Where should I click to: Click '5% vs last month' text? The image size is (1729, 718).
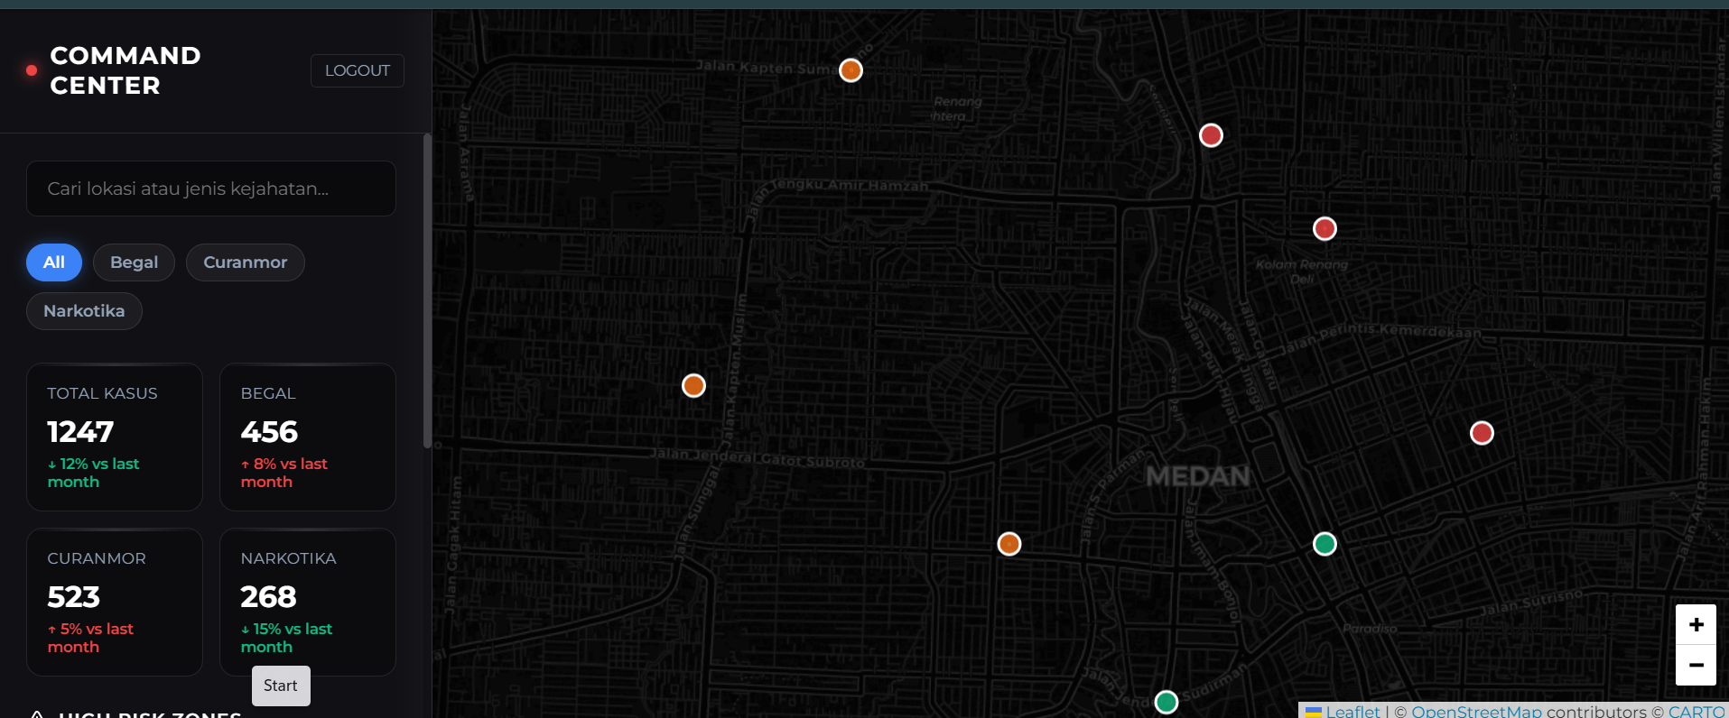point(90,638)
